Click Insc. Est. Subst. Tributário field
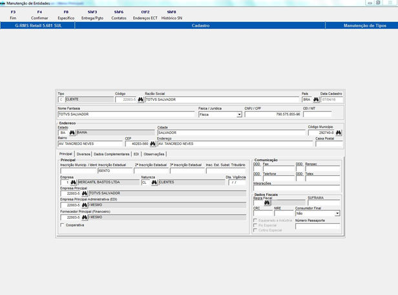The image size is (398, 295). pos(226,171)
